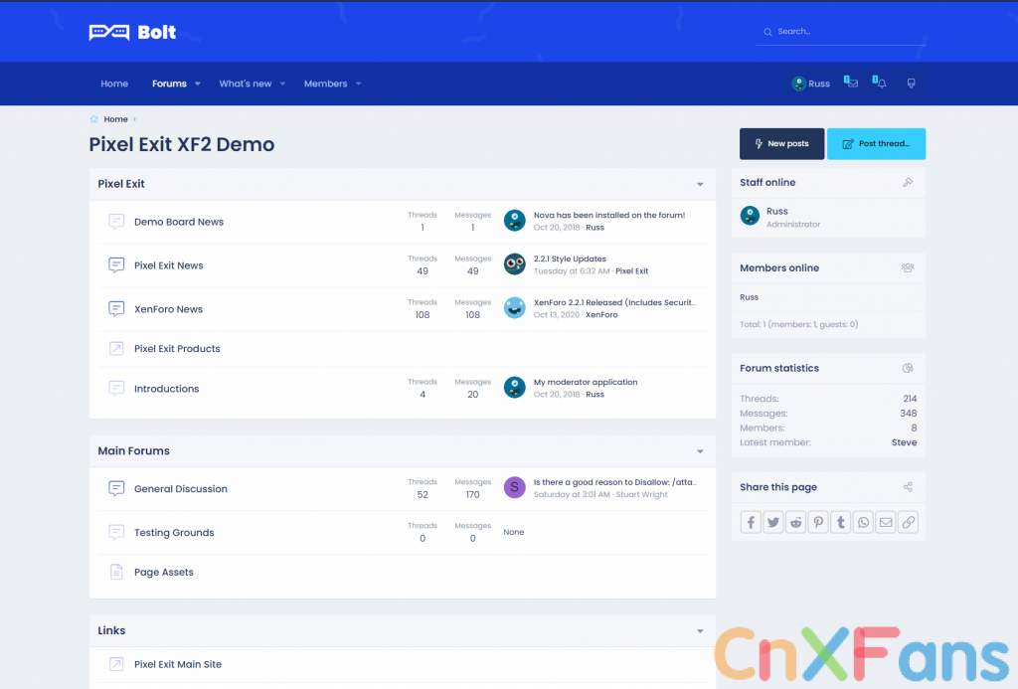This screenshot has width=1018, height=689.
Task: Click the style chooser paintbrush icon
Action: click(x=911, y=84)
